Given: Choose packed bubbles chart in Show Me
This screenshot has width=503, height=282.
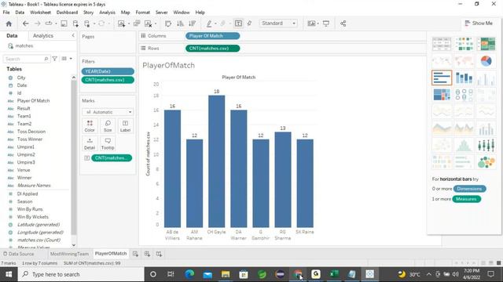Looking at the screenshot, I should click(x=486, y=162).
